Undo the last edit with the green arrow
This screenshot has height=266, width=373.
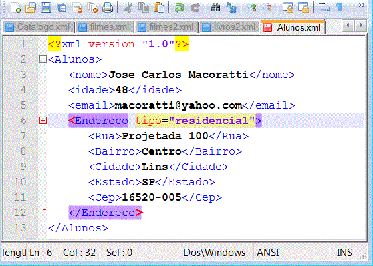[x=180, y=7]
